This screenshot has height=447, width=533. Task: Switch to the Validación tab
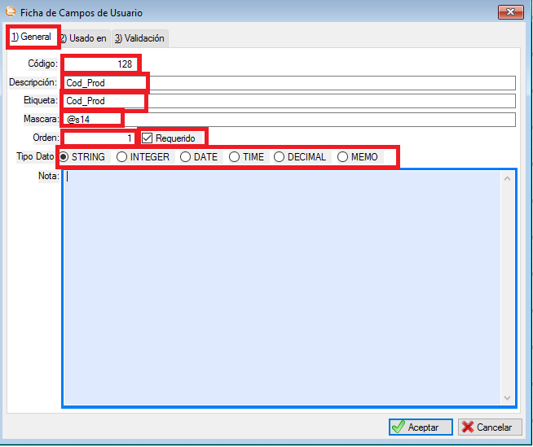tap(139, 38)
